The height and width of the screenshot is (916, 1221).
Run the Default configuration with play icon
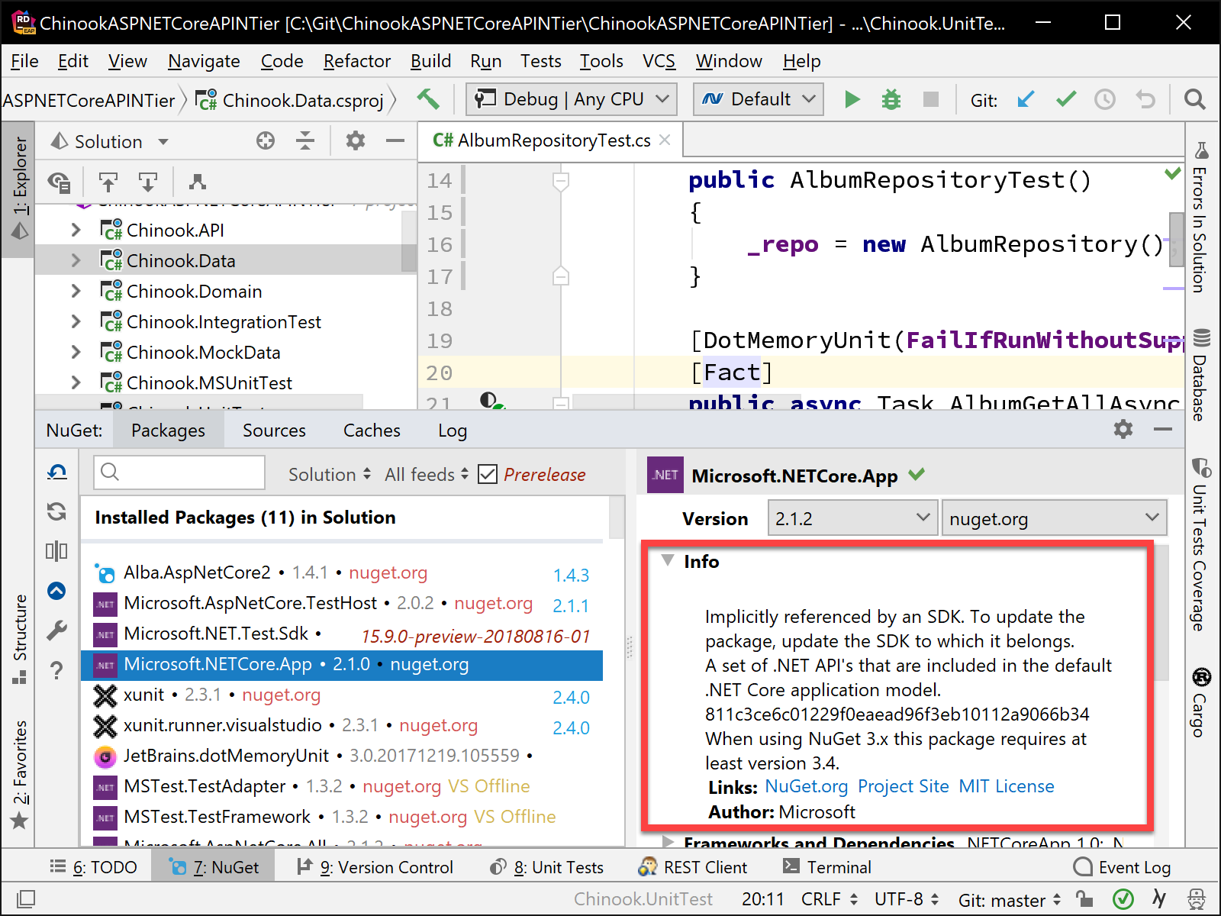(x=852, y=99)
